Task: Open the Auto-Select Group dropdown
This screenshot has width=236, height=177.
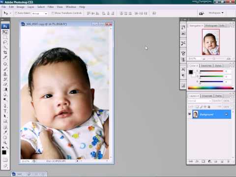Action: (x=46, y=13)
